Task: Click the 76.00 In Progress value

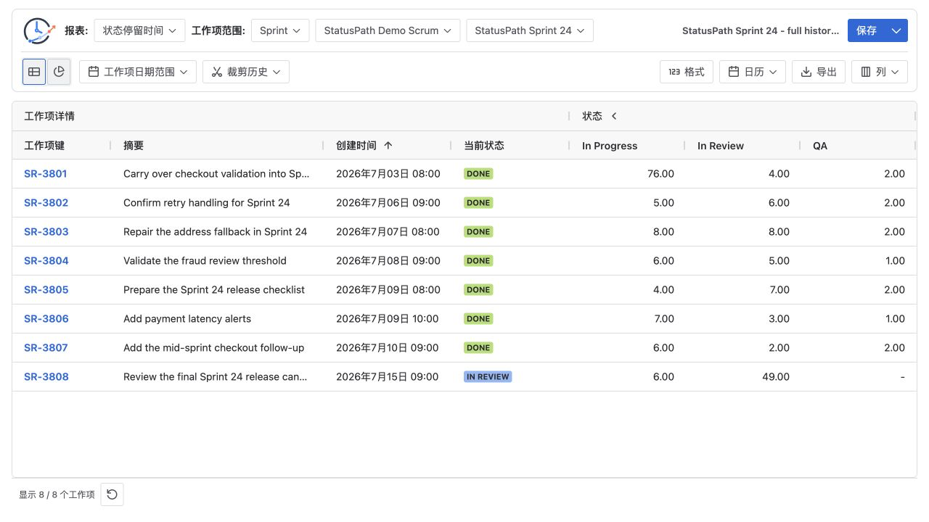Action: coord(660,174)
